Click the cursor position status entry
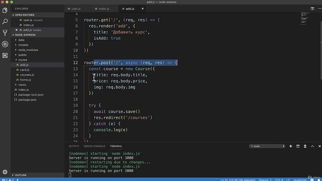The image size is (322, 181). 238,179
